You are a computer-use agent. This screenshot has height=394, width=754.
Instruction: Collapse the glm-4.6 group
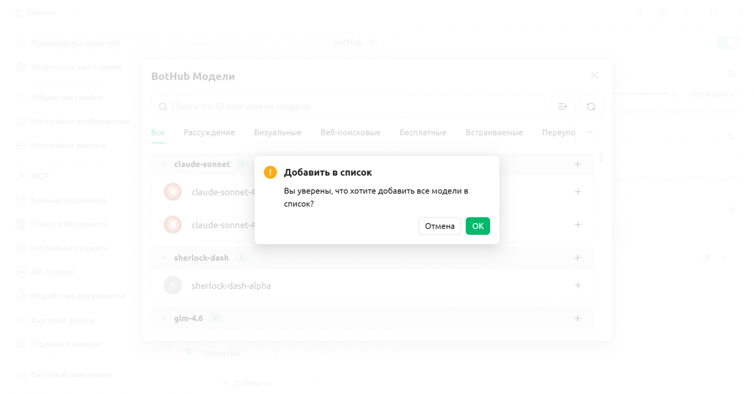[164, 318]
